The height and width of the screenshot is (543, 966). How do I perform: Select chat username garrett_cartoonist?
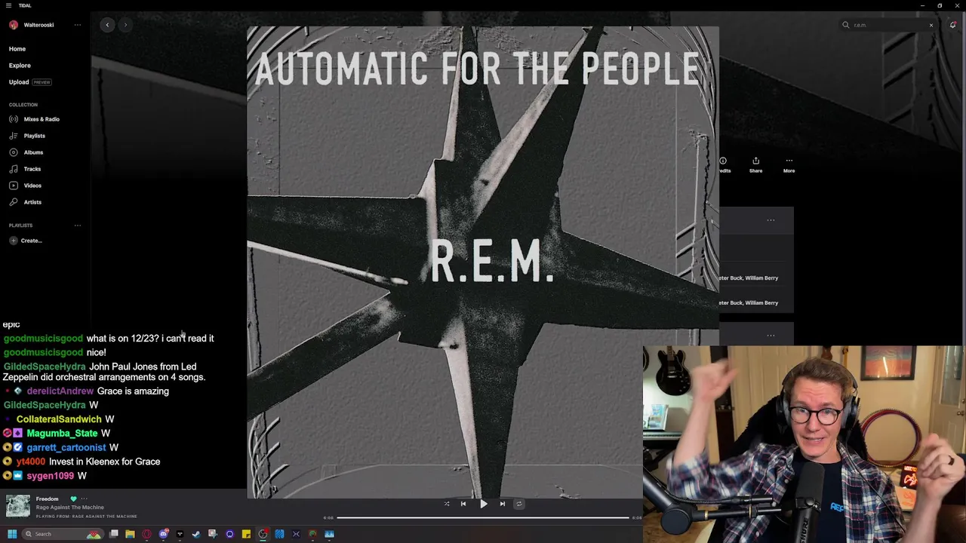pos(66,448)
